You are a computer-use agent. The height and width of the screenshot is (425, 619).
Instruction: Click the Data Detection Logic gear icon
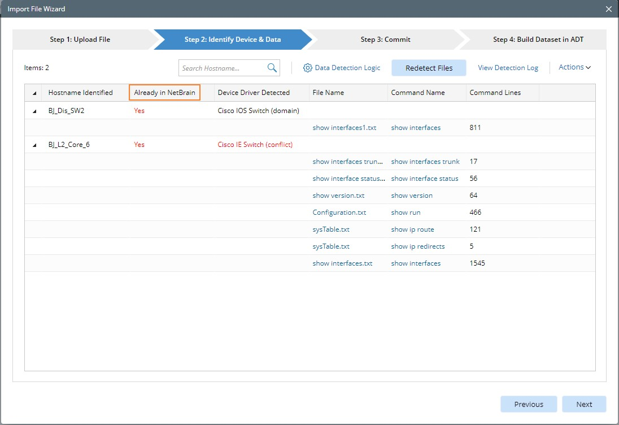click(x=308, y=68)
